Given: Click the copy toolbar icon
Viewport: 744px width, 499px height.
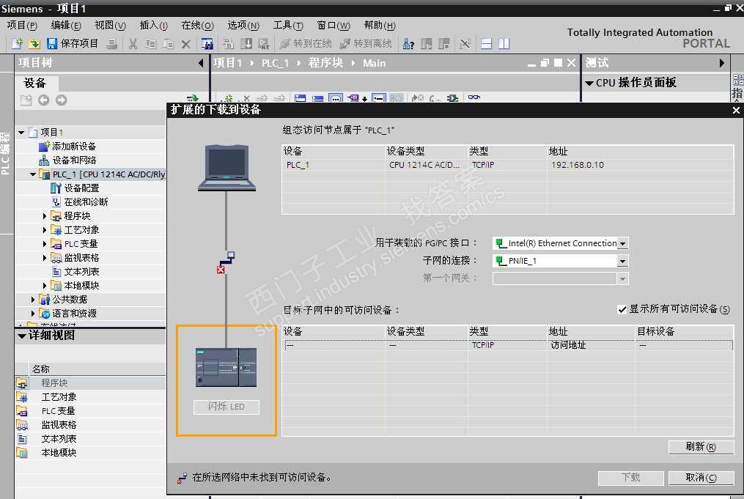Looking at the screenshot, I should click(x=151, y=44).
